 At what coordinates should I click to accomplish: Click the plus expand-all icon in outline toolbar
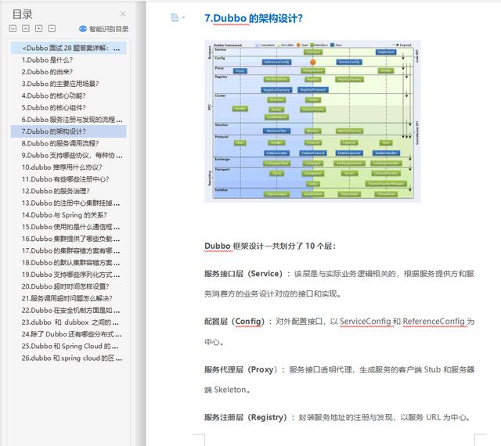(x=38, y=29)
